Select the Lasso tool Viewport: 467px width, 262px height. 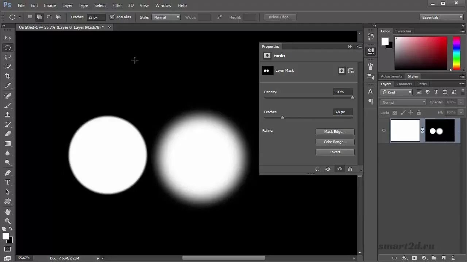click(8, 57)
